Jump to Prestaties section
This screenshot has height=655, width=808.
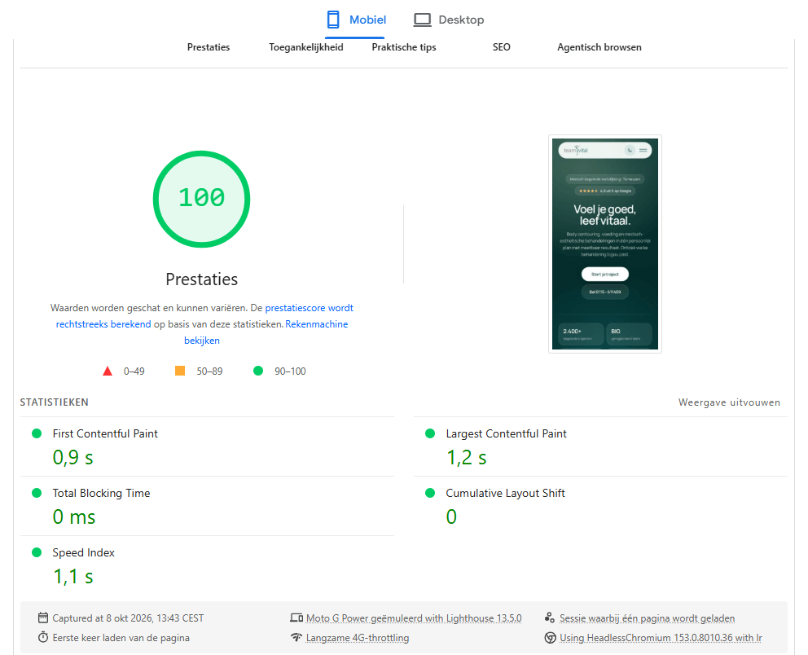(209, 47)
